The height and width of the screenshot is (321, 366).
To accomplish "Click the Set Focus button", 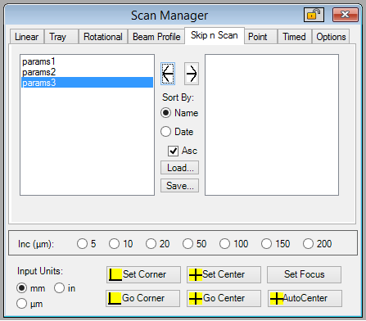I will pos(304,274).
